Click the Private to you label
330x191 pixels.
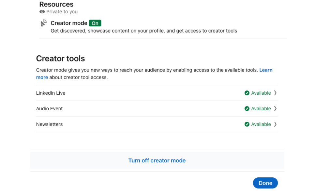62,12
